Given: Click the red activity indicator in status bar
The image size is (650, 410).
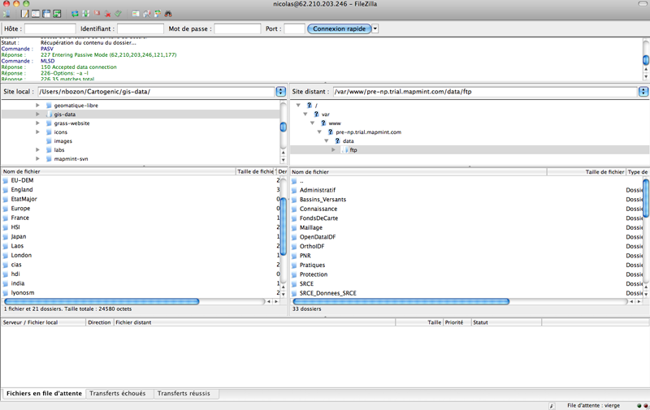Looking at the screenshot, I should [x=645, y=405].
